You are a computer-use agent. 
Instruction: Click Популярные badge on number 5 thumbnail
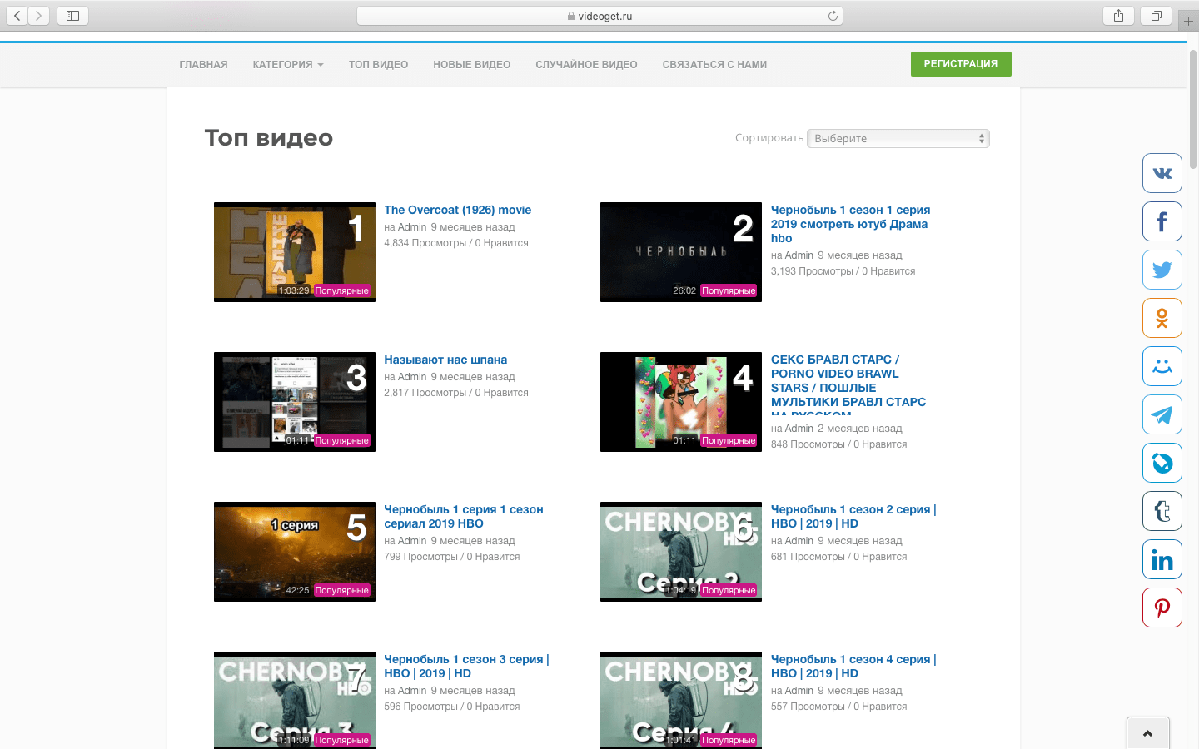coord(341,590)
